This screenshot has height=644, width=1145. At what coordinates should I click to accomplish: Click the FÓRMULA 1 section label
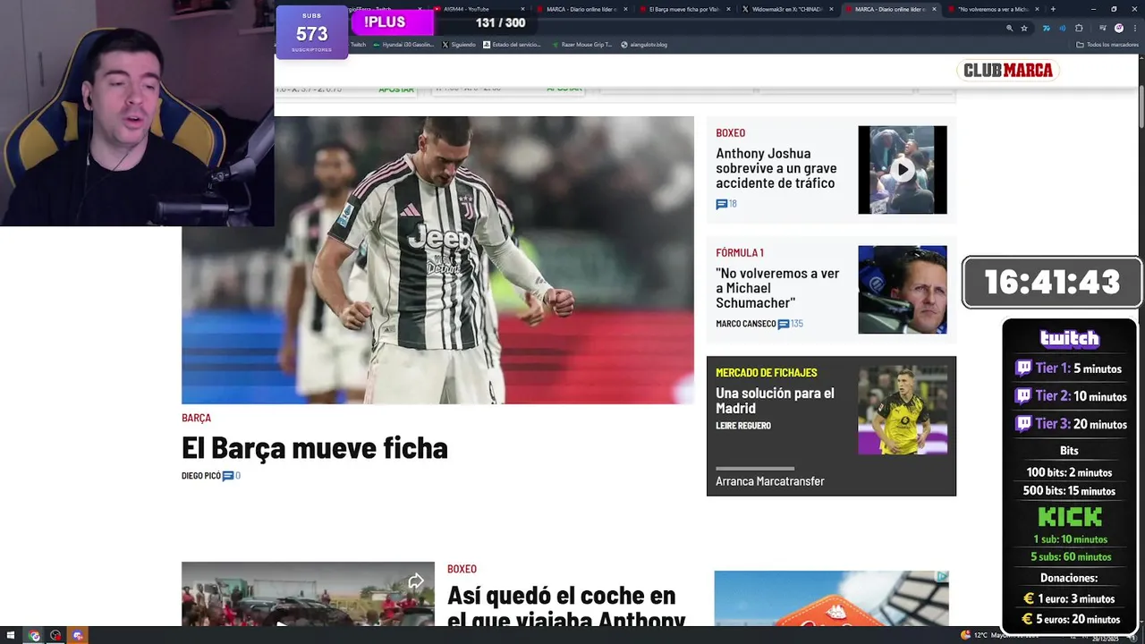tap(740, 253)
